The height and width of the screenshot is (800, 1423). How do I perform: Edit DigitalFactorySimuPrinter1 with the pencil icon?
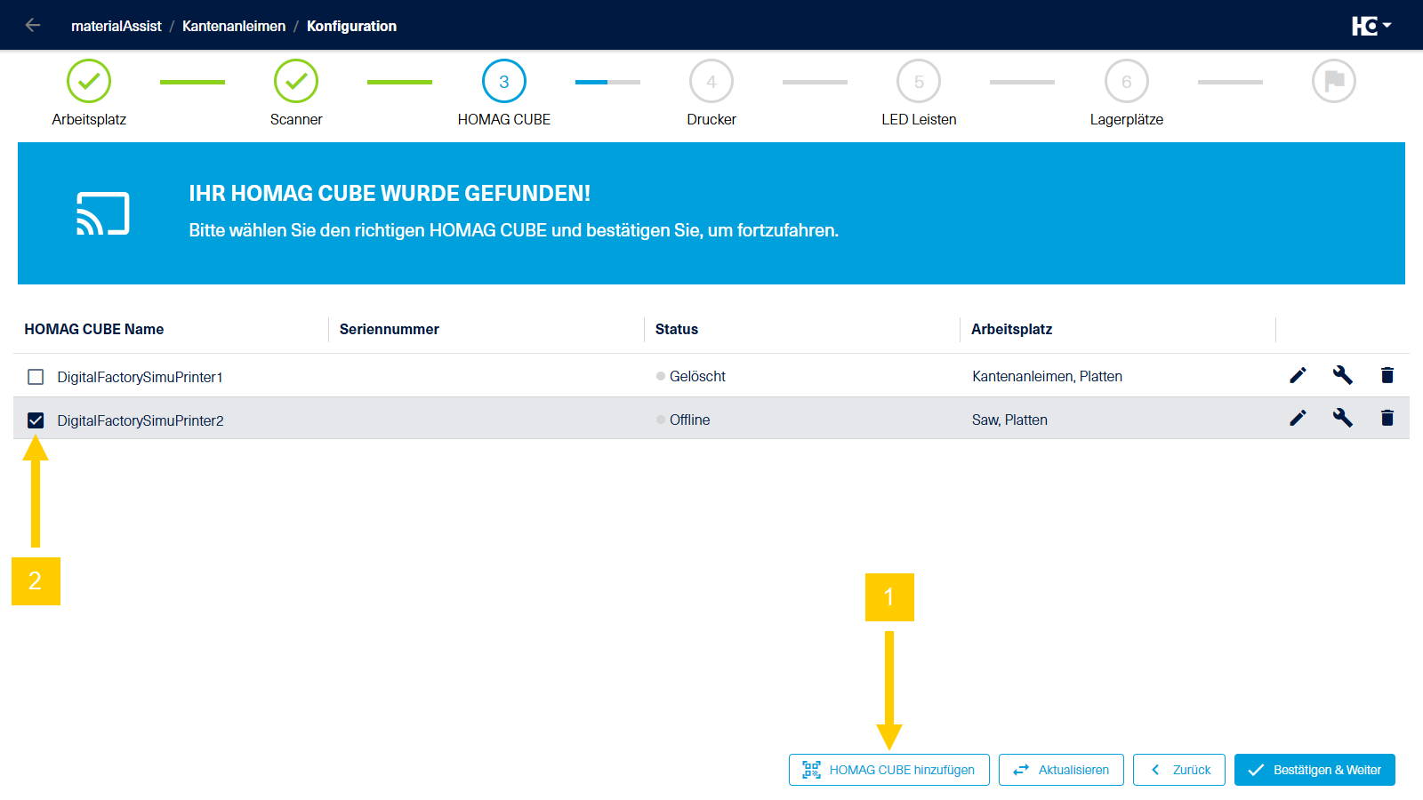coord(1298,375)
